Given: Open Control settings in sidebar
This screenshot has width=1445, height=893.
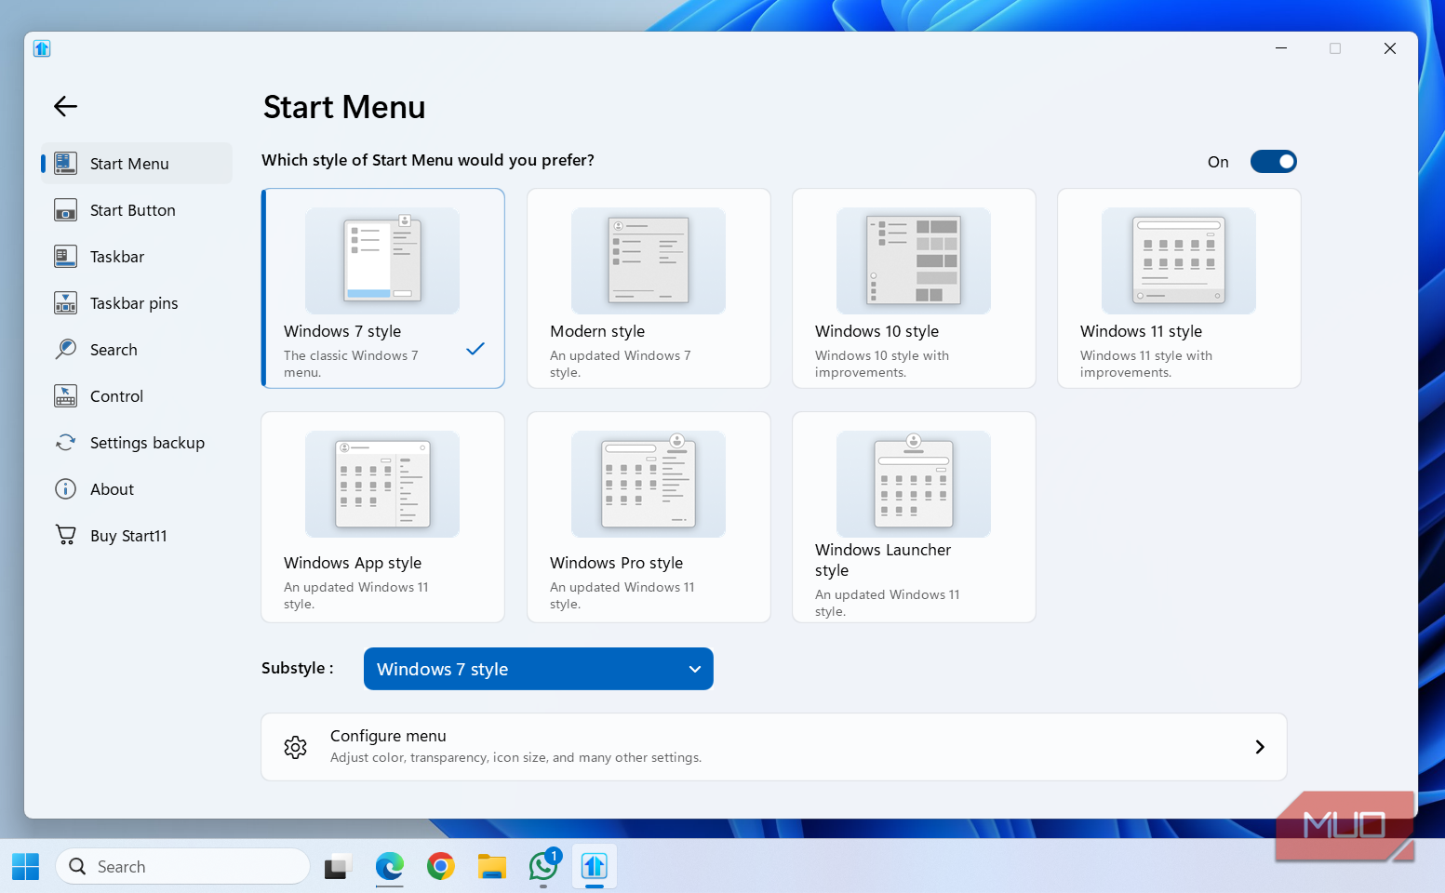Looking at the screenshot, I should tap(65, 395).
